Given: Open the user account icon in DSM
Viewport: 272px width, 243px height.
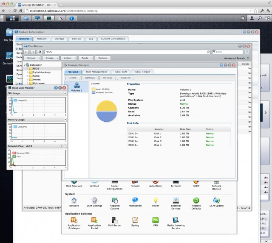Looking at the screenshot, I should tap(252, 18).
